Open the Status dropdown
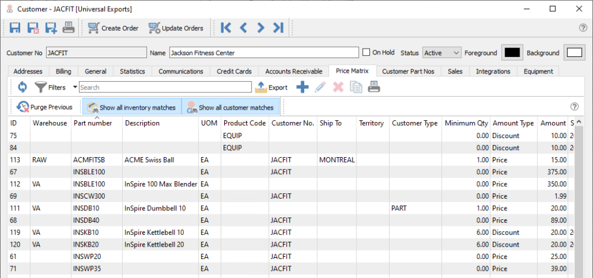 tap(442, 53)
